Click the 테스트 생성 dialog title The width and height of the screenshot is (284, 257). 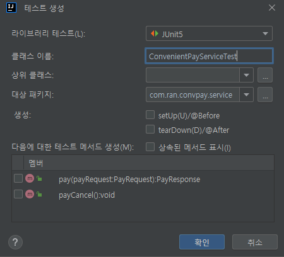(x=44, y=8)
